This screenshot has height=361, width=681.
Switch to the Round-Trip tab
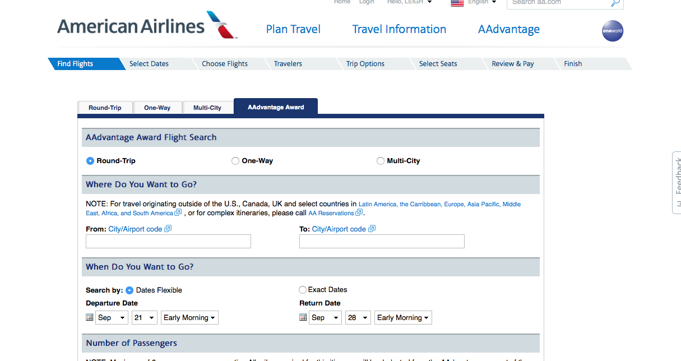point(105,108)
